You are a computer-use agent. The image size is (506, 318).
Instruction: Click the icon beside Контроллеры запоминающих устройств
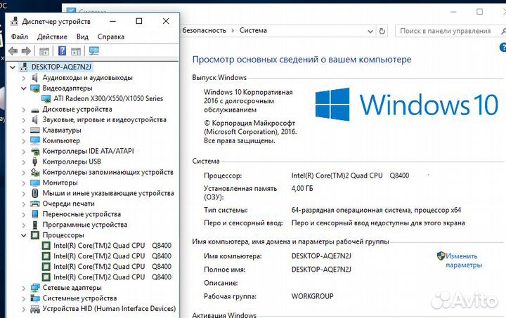tap(35, 172)
